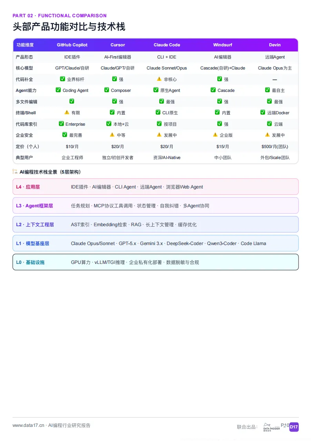Click the check icon next to Coding Agent
Screen dimensions: 311x441
58,90
